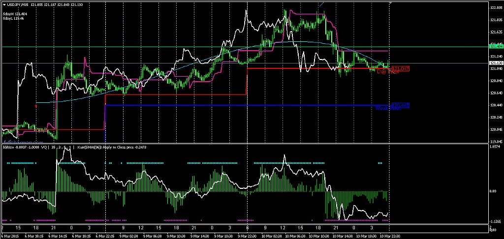
Task: Select the 5dayL 119.46 label
Action: (13, 18)
